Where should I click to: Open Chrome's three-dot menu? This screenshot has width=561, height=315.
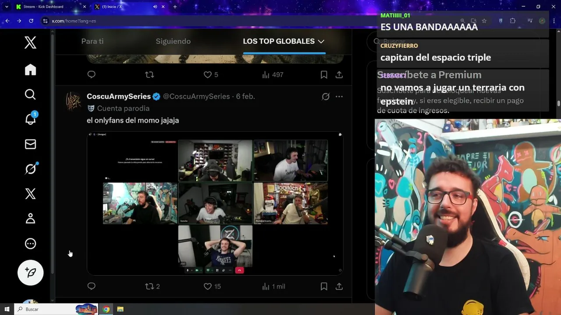tap(554, 21)
